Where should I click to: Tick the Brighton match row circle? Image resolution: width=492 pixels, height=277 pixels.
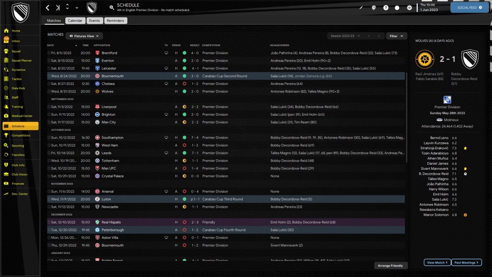[x=49, y=115]
